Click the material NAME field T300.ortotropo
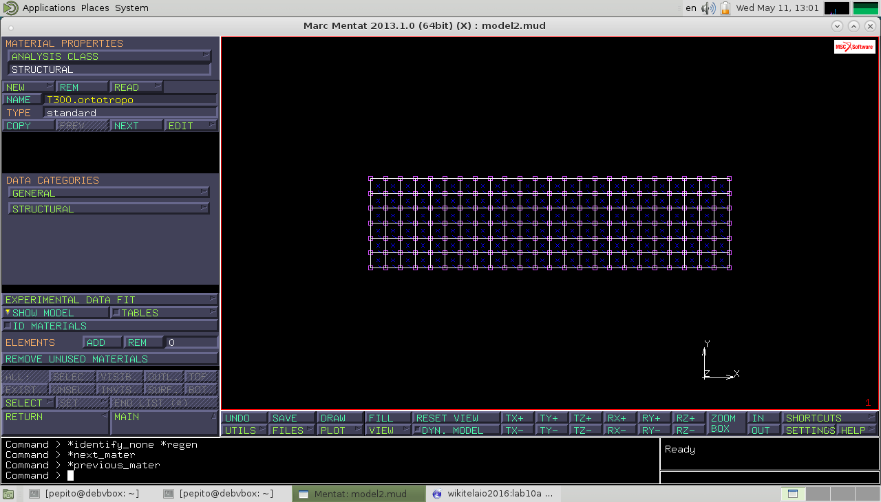 pyautogui.click(x=131, y=100)
